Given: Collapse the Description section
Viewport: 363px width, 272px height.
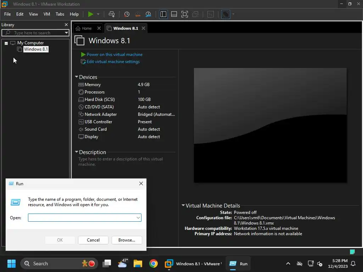Looking at the screenshot, I should pos(77,152).
